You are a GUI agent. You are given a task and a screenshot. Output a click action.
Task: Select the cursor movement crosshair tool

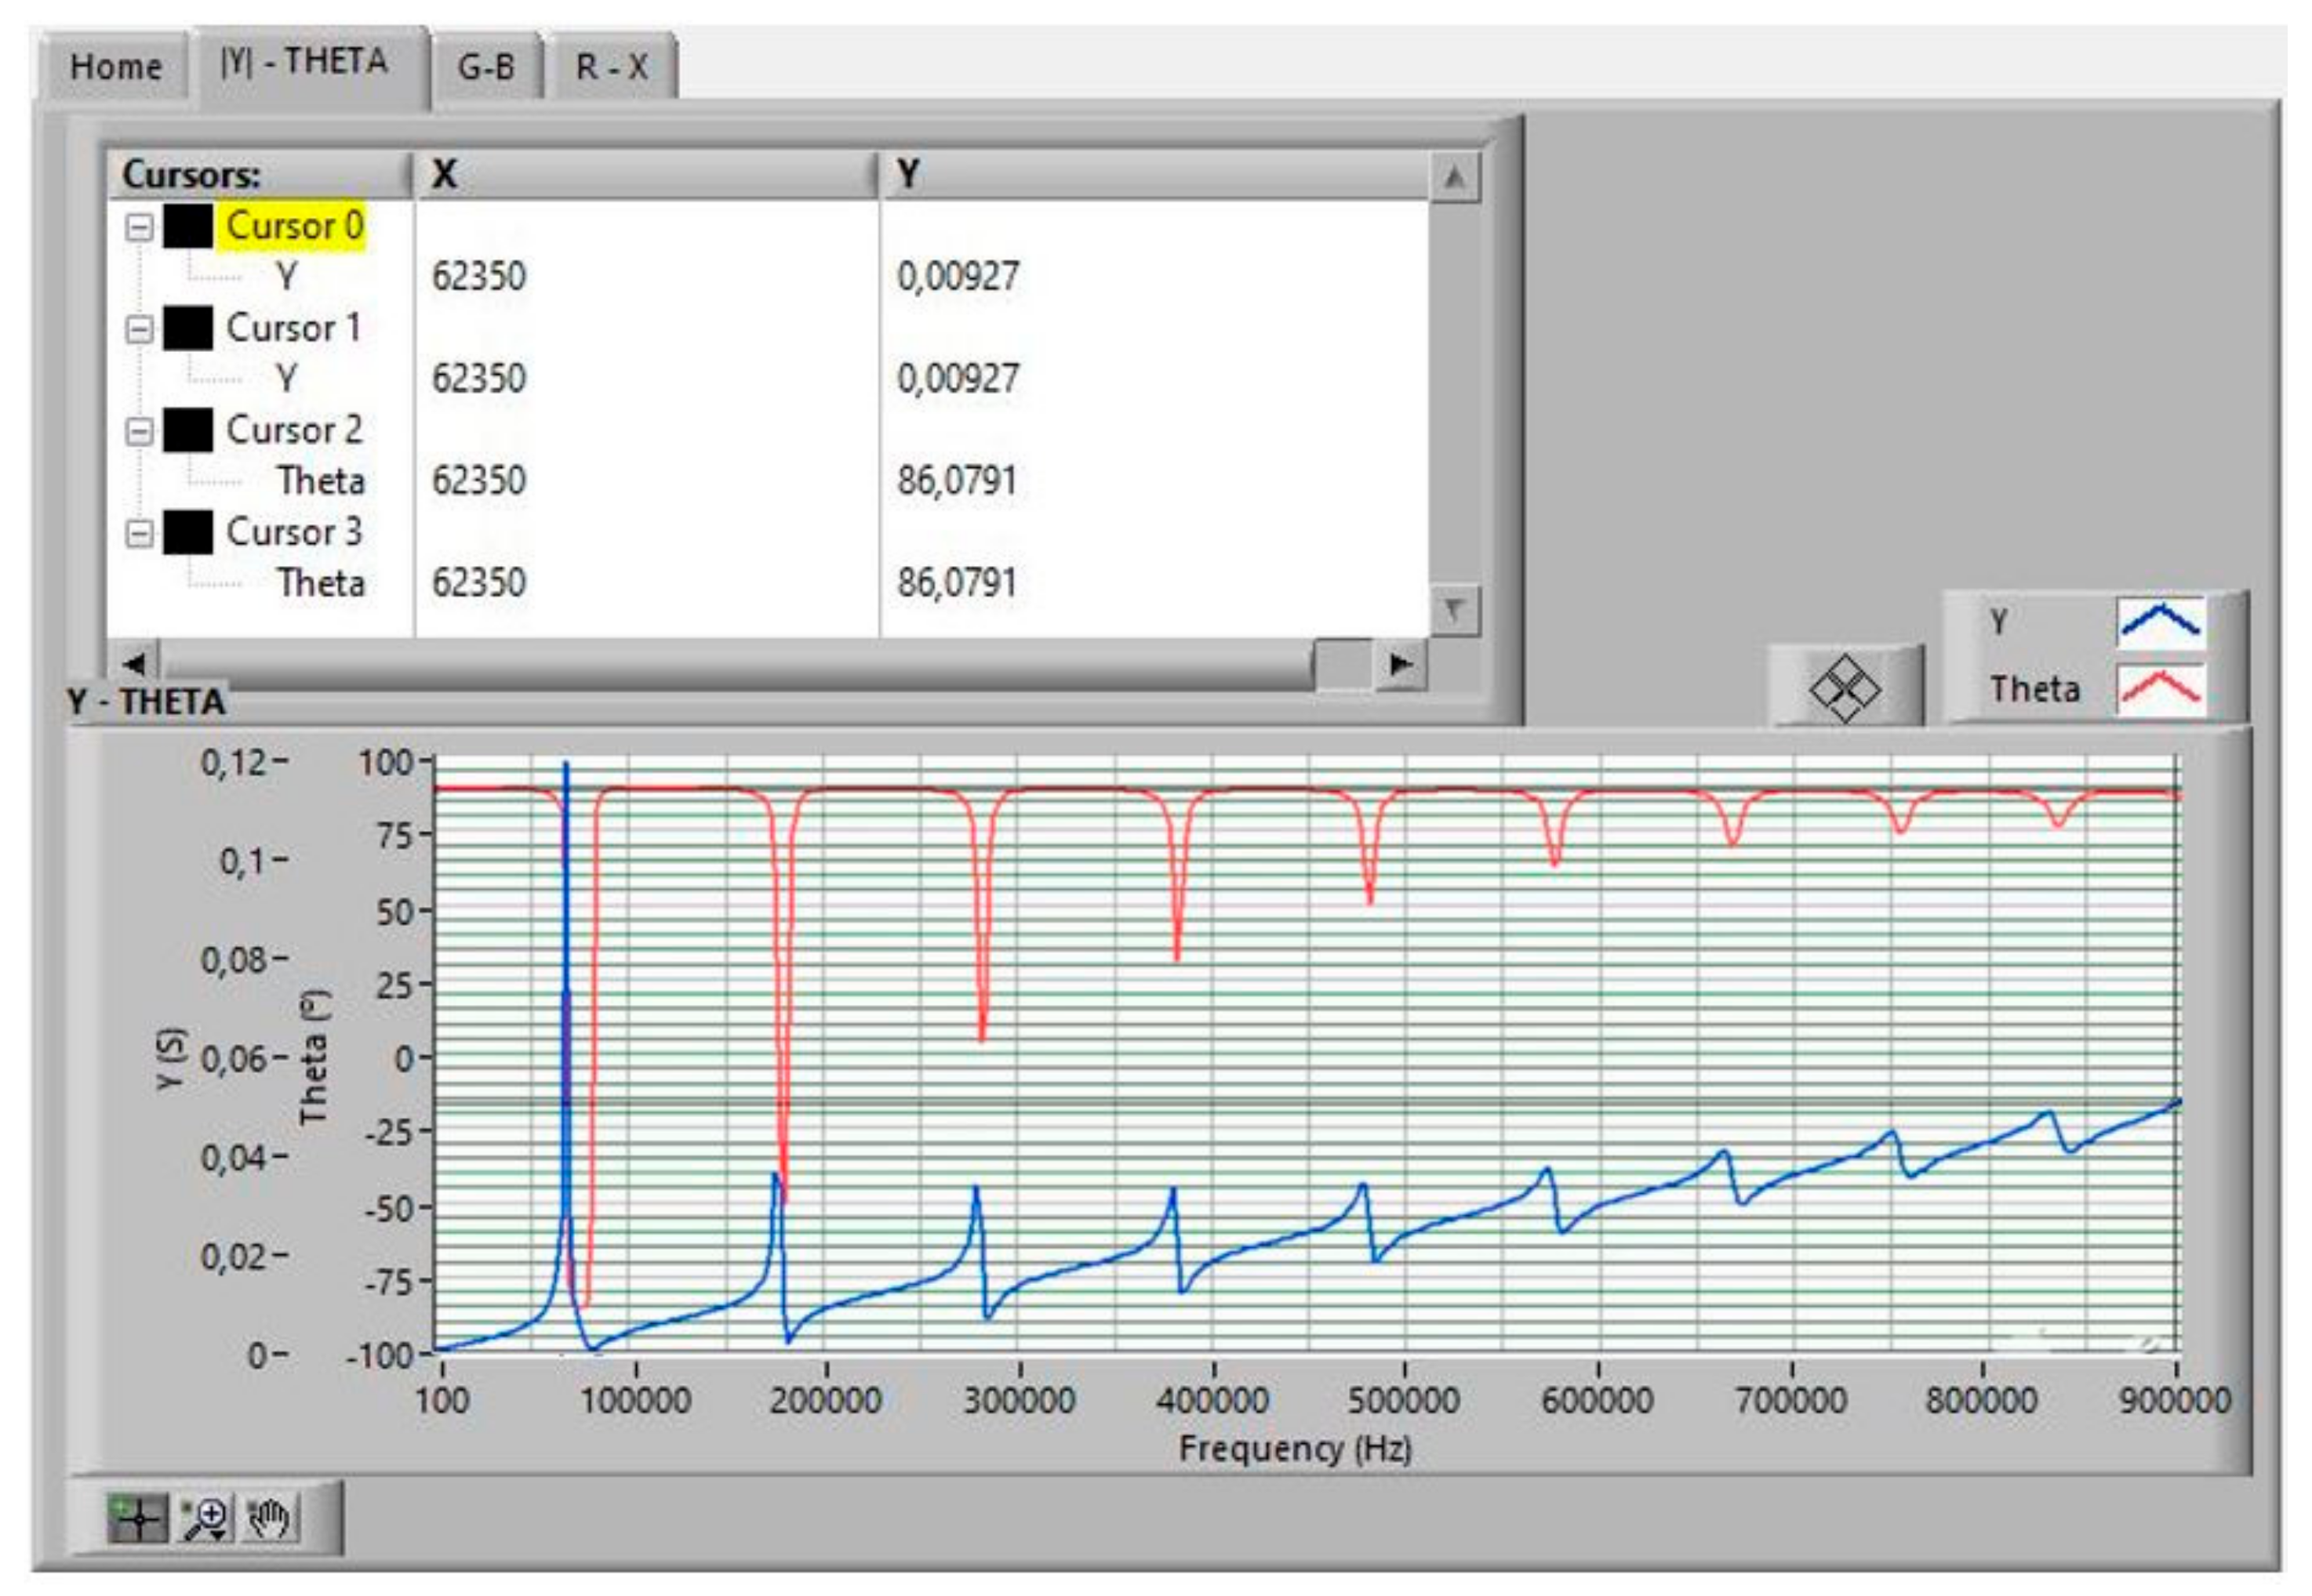click(x=137, y=1518)
